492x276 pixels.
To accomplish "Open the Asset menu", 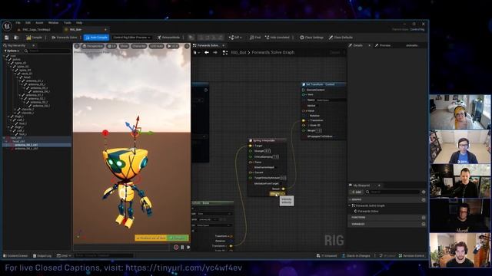I will [x=39, y=23].
